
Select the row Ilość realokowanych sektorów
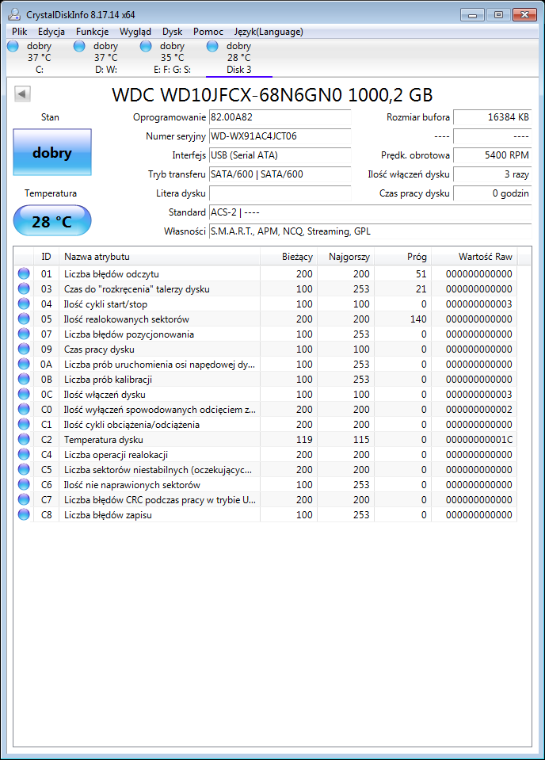(x=265, y=319)
